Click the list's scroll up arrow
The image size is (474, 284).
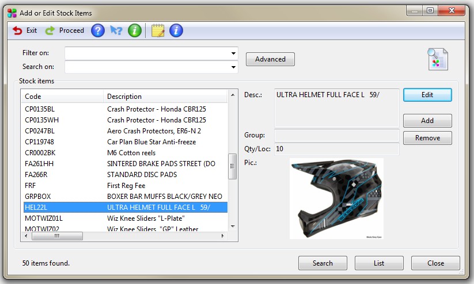pos(233,95)
